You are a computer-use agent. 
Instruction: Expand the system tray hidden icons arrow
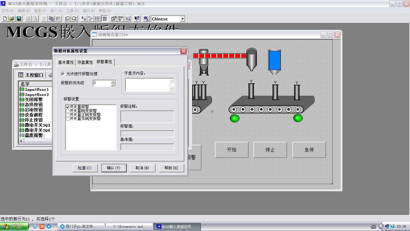381,226
